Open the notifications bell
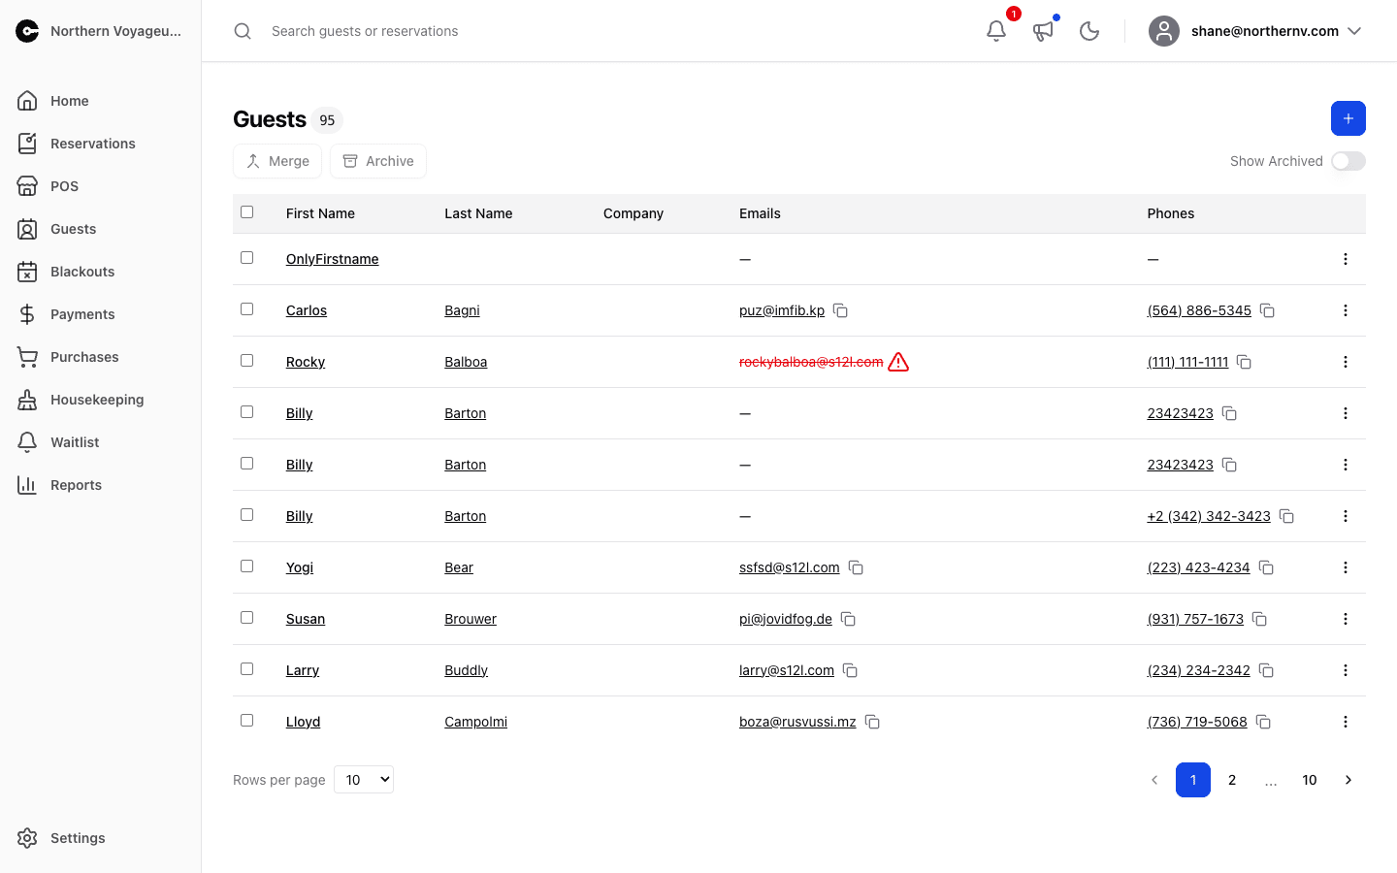Image resolution: width=1397 pixels, height=873 pixels. 996,31
